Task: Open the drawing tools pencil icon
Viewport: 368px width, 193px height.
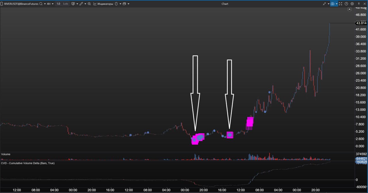Action: [81, 4]
